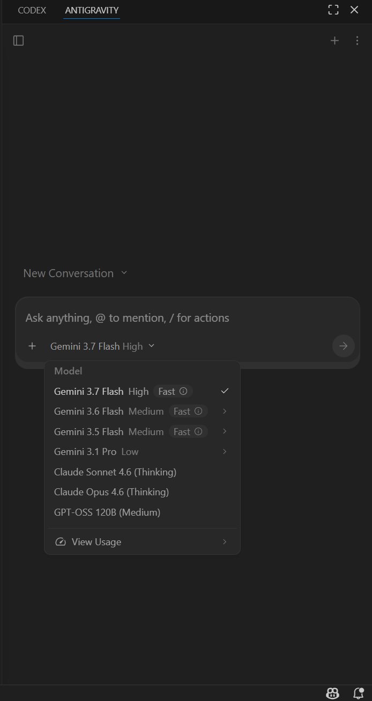The width and height of the screenshot is (372, 701).
Task: Open the vertical three-dot more options menu
Action: [358, 41]
